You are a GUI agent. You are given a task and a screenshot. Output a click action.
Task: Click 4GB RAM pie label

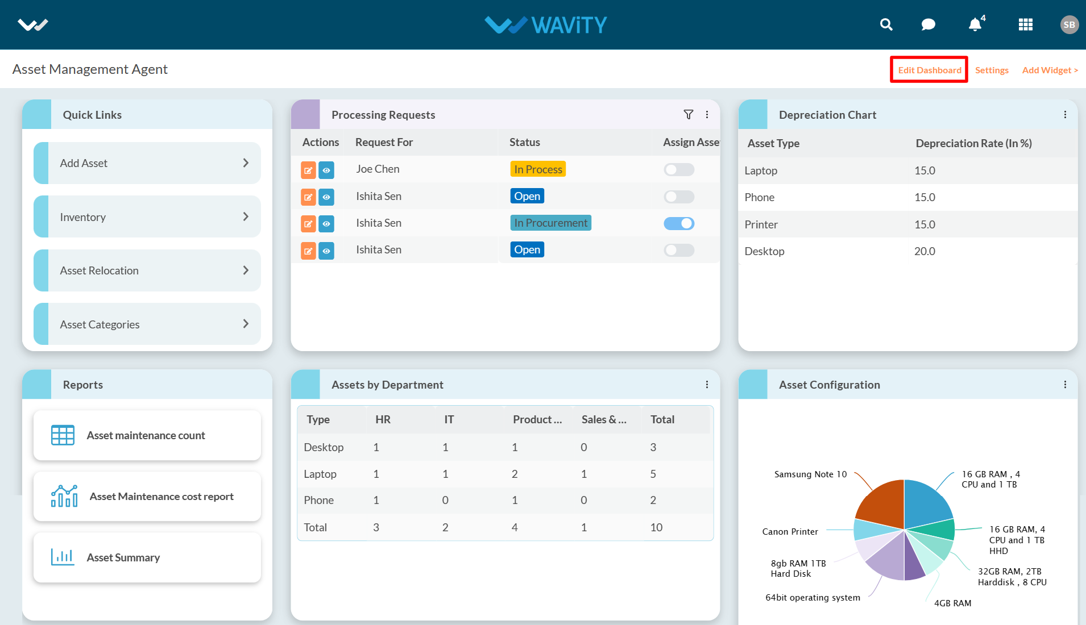click(952, 603)
